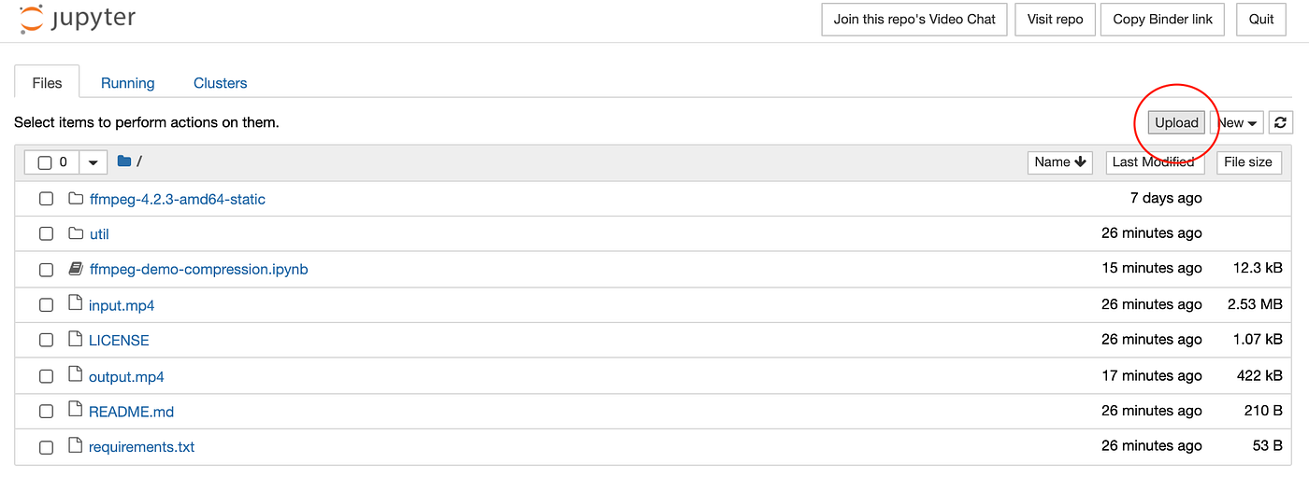
Task: Click the root folder icon in breadcrumb
Action: [x=124, y=161]
